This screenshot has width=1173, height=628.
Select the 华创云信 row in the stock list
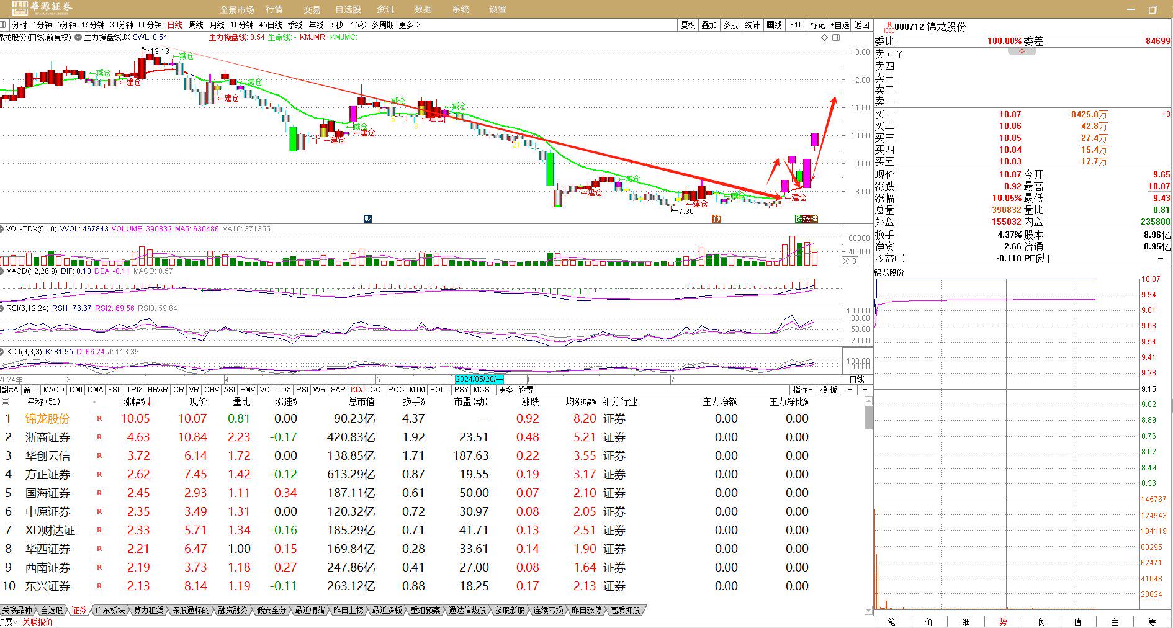point(48,456)
